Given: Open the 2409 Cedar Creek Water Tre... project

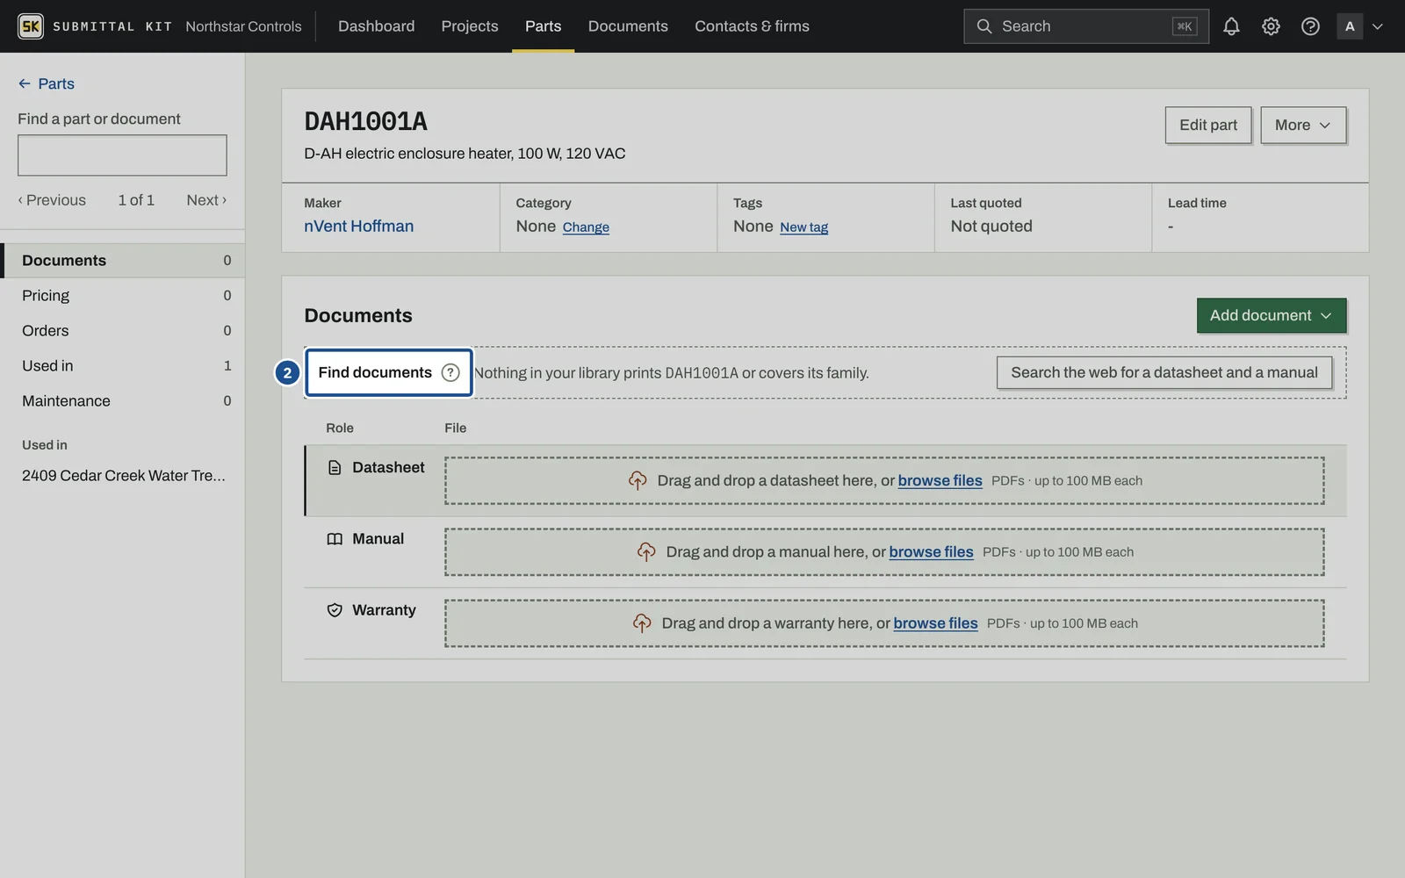Looking at the screenshot, I should (x=124, y=476).
